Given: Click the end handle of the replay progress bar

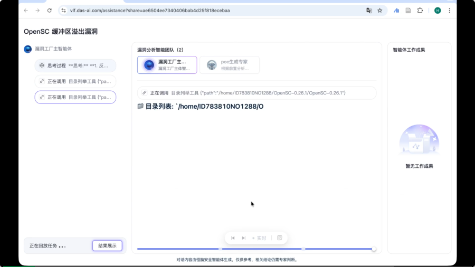Looking at the screenshot, I should point(374,249).
